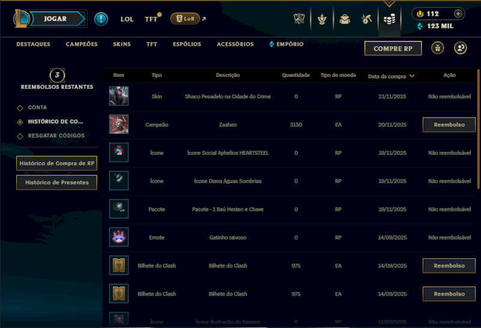Open the CAMPEÕES store tab

pos(82,44)
